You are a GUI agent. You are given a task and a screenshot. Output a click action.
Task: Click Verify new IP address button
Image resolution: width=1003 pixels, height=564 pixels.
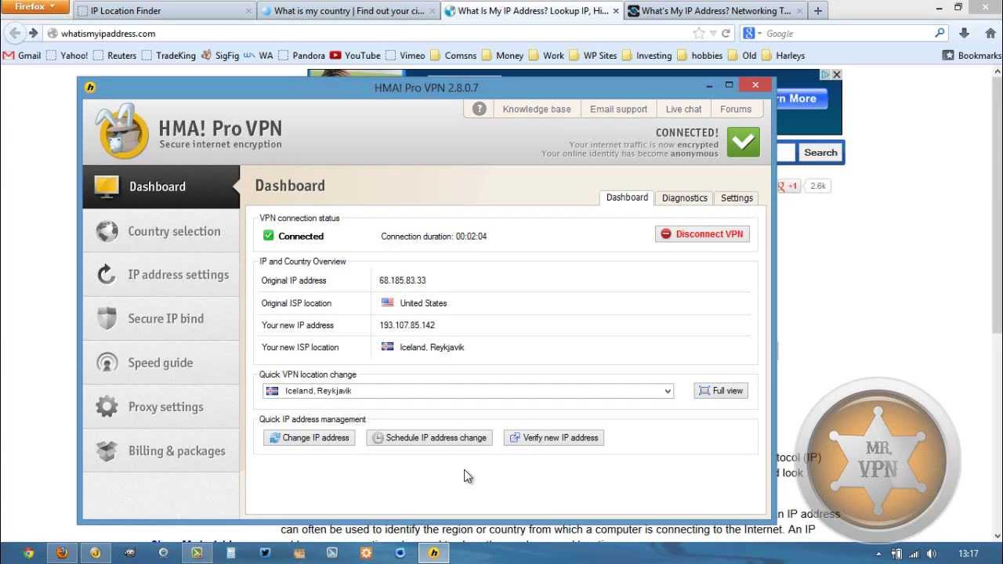pos(554,438)
